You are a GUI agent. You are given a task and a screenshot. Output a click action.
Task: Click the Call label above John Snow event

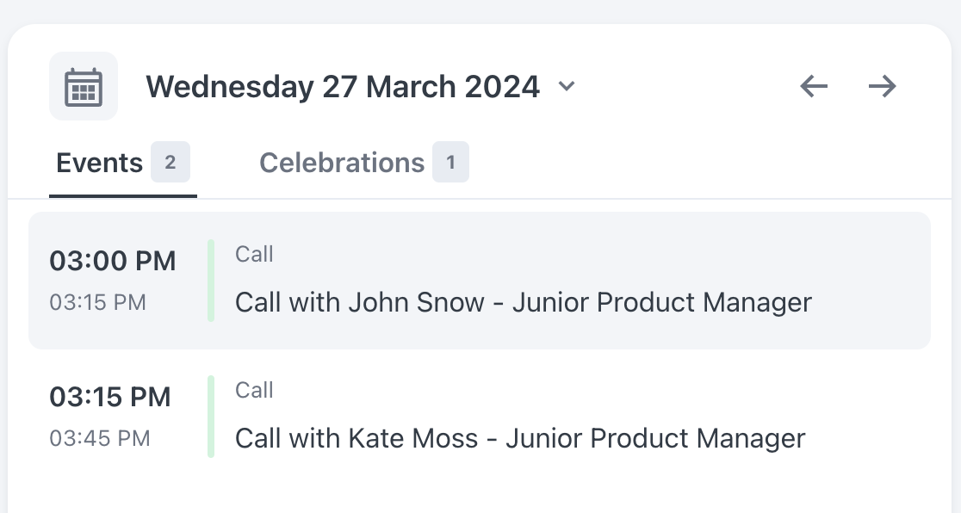coord(254,255)
